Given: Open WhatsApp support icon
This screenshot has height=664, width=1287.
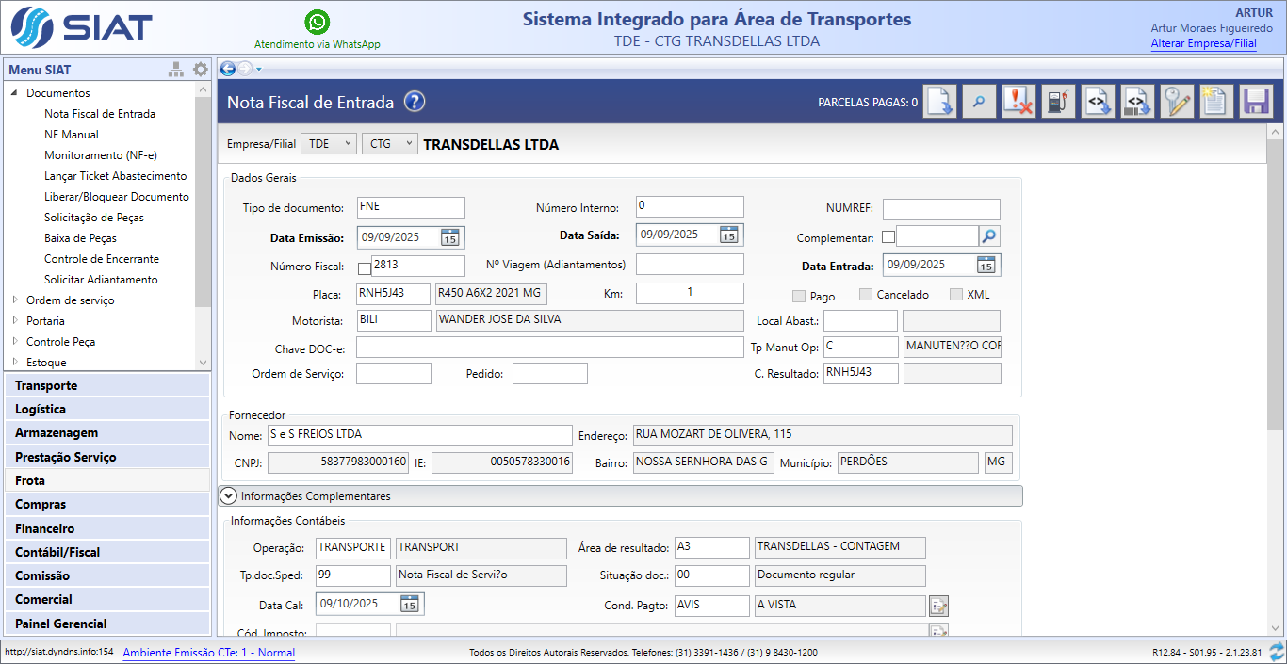Looking at the screenshot, I should click(318, 22).
